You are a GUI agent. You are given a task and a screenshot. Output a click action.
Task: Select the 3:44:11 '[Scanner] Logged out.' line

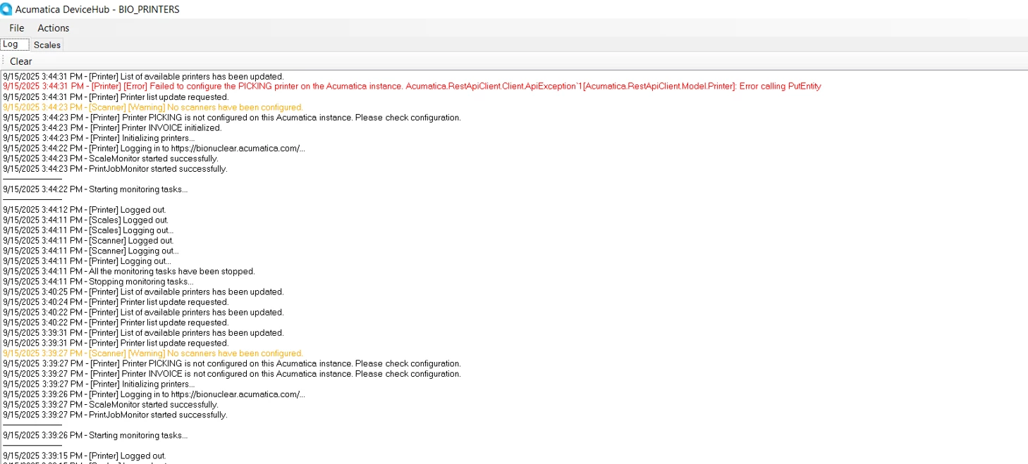coord(88,241)
